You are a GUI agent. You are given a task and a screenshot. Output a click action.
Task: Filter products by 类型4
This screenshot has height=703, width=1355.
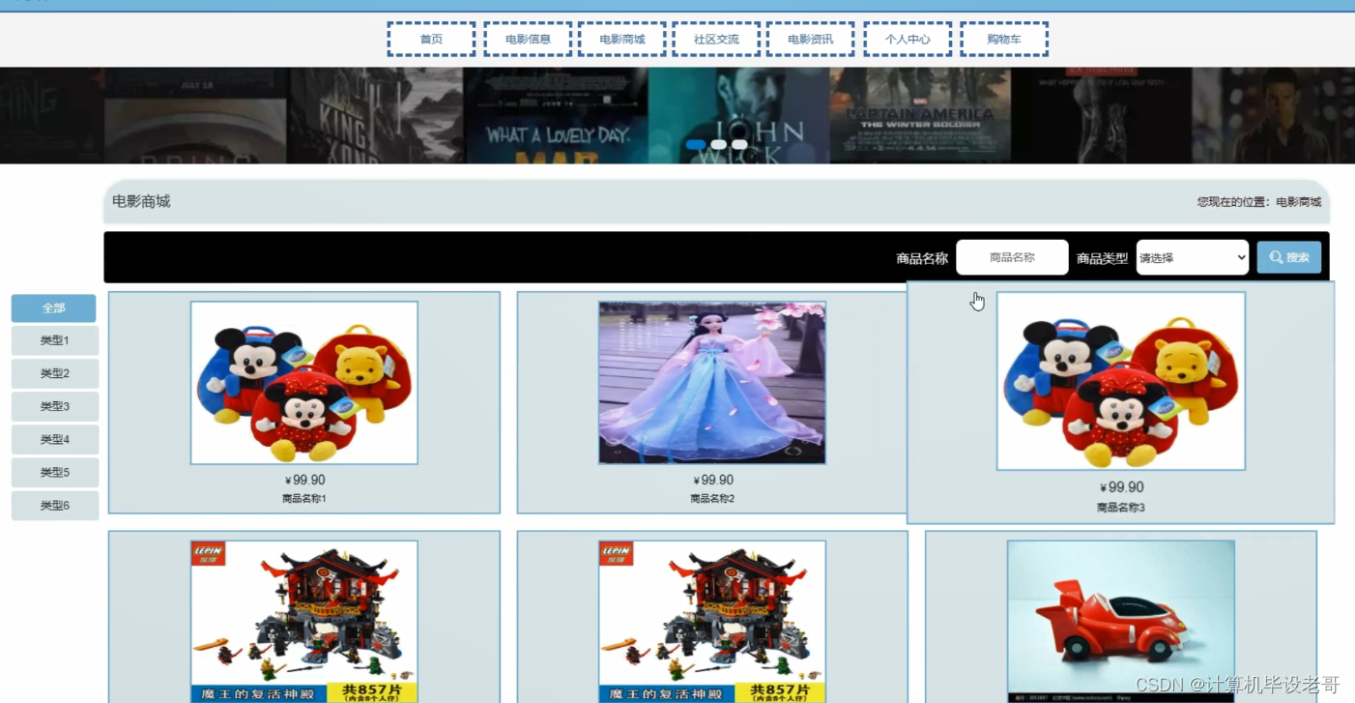[x=55, y=439]
